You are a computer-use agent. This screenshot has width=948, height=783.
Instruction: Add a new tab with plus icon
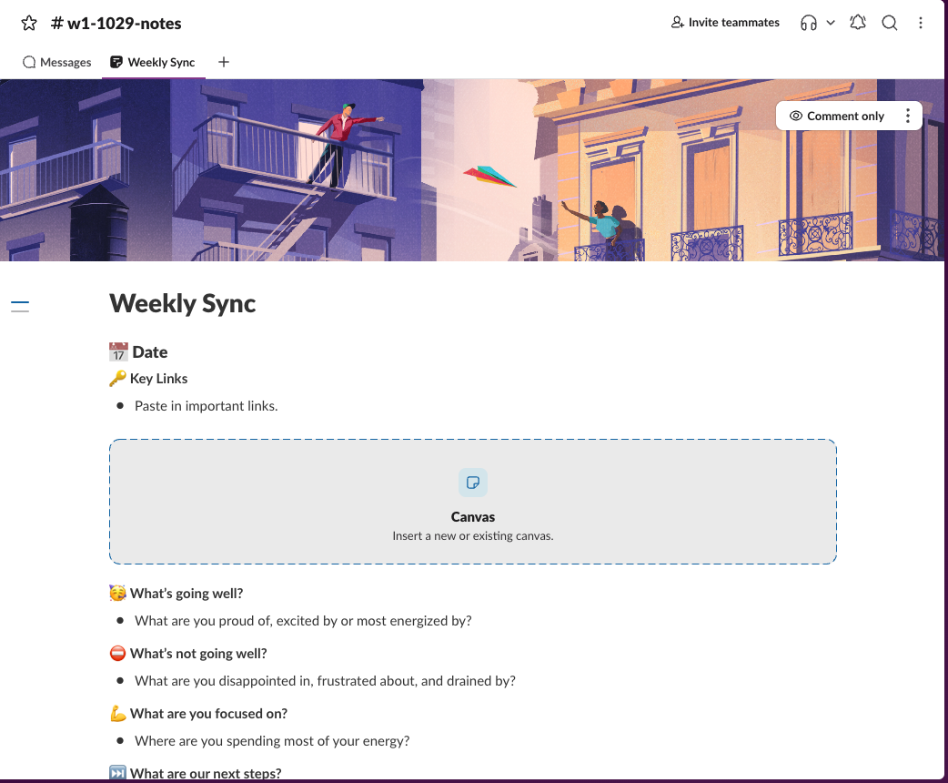pyautogui.click(x=224, y=62)
